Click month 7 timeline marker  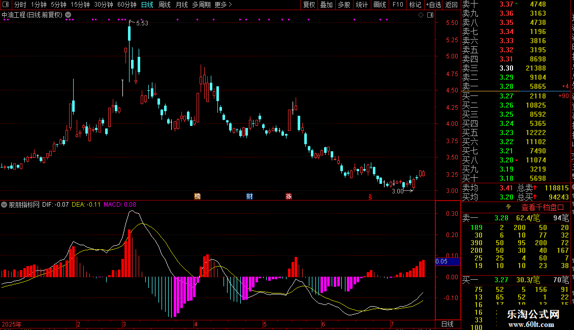point(392,324)
